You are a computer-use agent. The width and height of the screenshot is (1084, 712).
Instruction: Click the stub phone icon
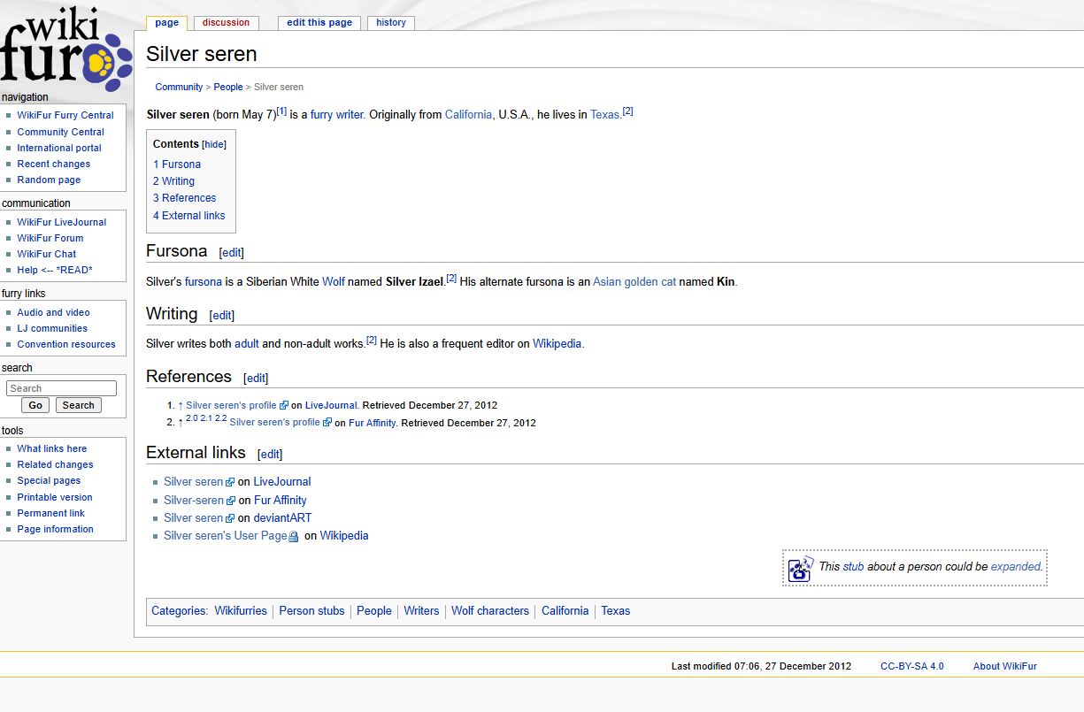click(x=801, y=568)
